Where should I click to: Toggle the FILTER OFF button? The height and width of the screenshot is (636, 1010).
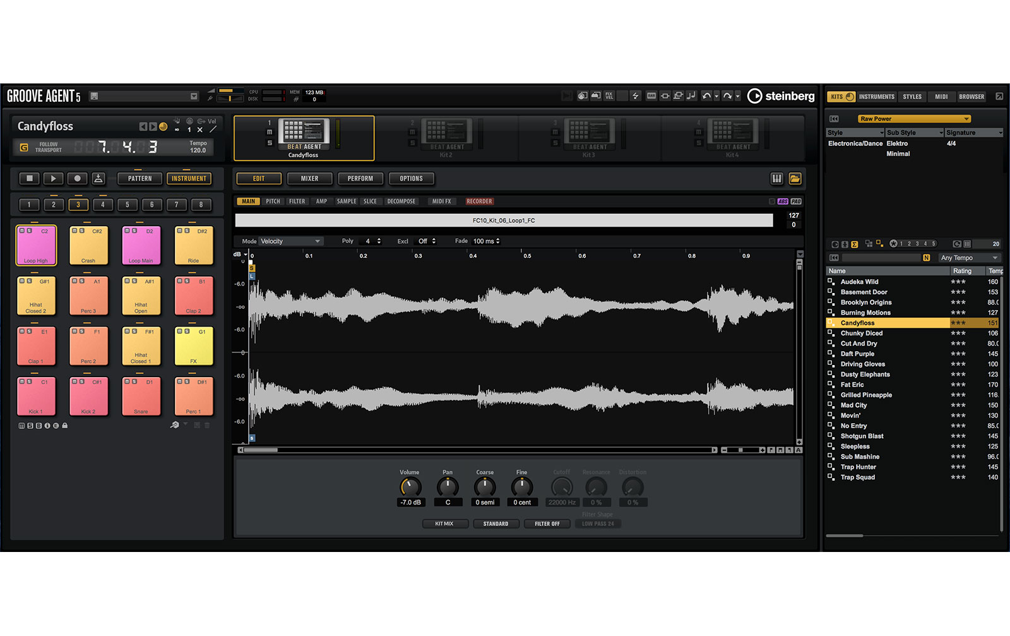(547, 524)
